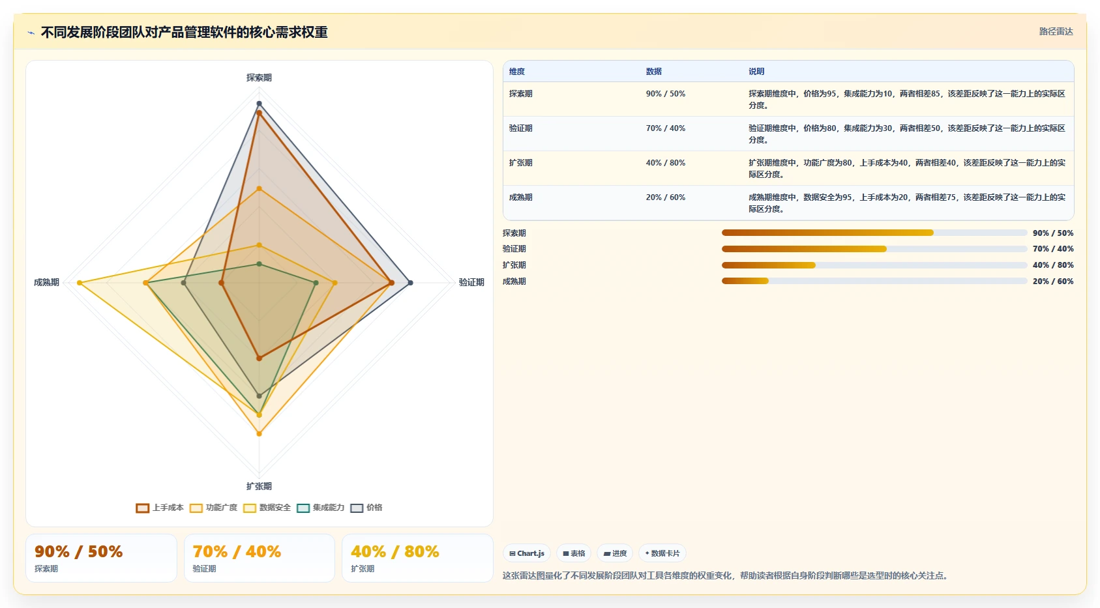Select the 成熟期 table row name cell

point(521,197)
